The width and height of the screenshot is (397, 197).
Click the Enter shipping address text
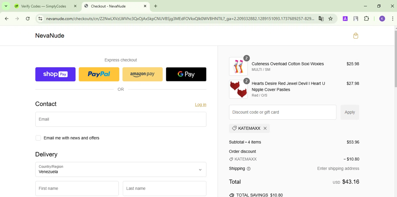(x=338, y=168)
